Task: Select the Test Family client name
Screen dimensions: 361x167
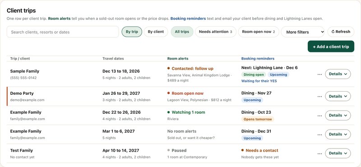Action: tap(21, 150)
